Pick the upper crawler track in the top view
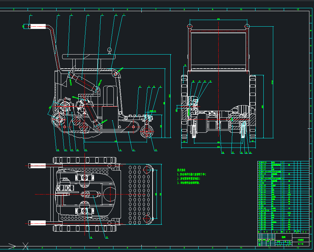The width and height of the screenshot is (314, 252). 85,160
